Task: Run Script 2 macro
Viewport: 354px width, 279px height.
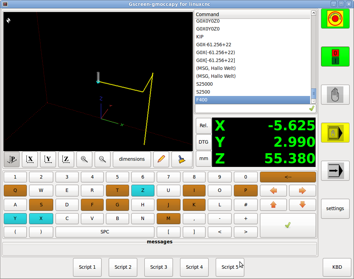Action: [x=123, y=267]
